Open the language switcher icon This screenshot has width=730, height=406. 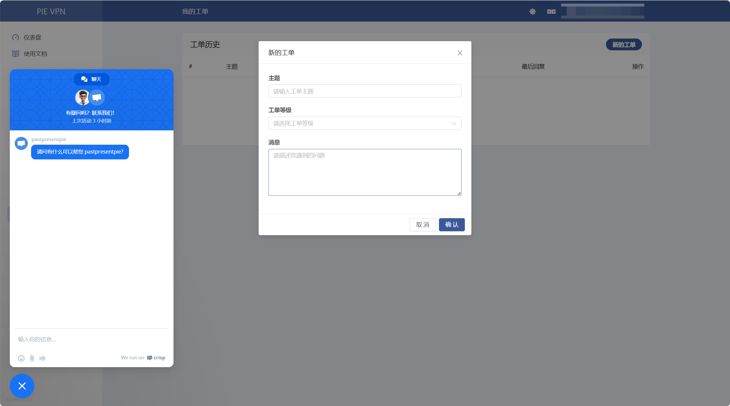coord(551,12)
